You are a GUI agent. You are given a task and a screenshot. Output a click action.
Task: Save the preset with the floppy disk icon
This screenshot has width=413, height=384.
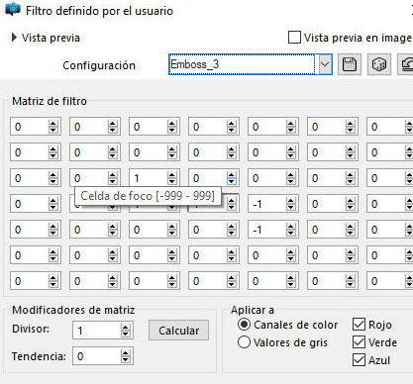350,64
